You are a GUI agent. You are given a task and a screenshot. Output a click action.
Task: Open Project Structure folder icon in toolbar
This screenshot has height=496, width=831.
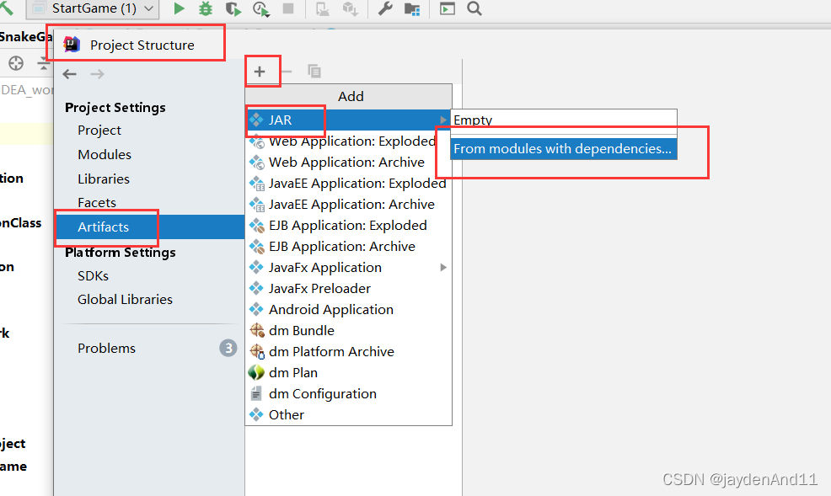point(412,9)
